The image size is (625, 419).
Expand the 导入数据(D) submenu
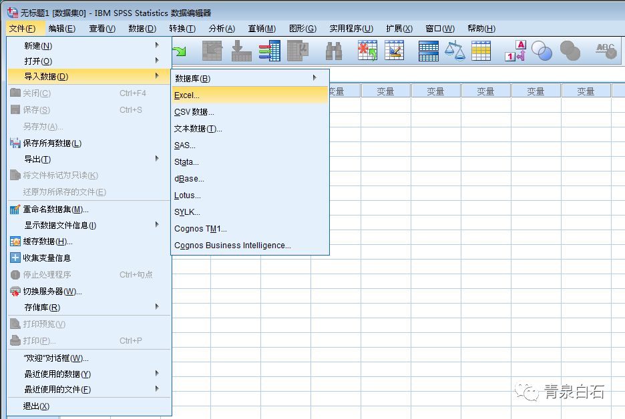[89, 76]
